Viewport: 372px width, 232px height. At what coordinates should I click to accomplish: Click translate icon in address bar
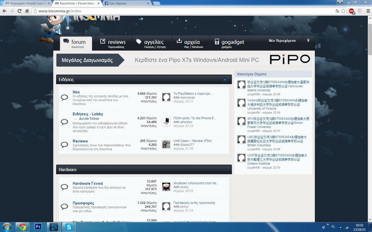[x=337, y=11]
